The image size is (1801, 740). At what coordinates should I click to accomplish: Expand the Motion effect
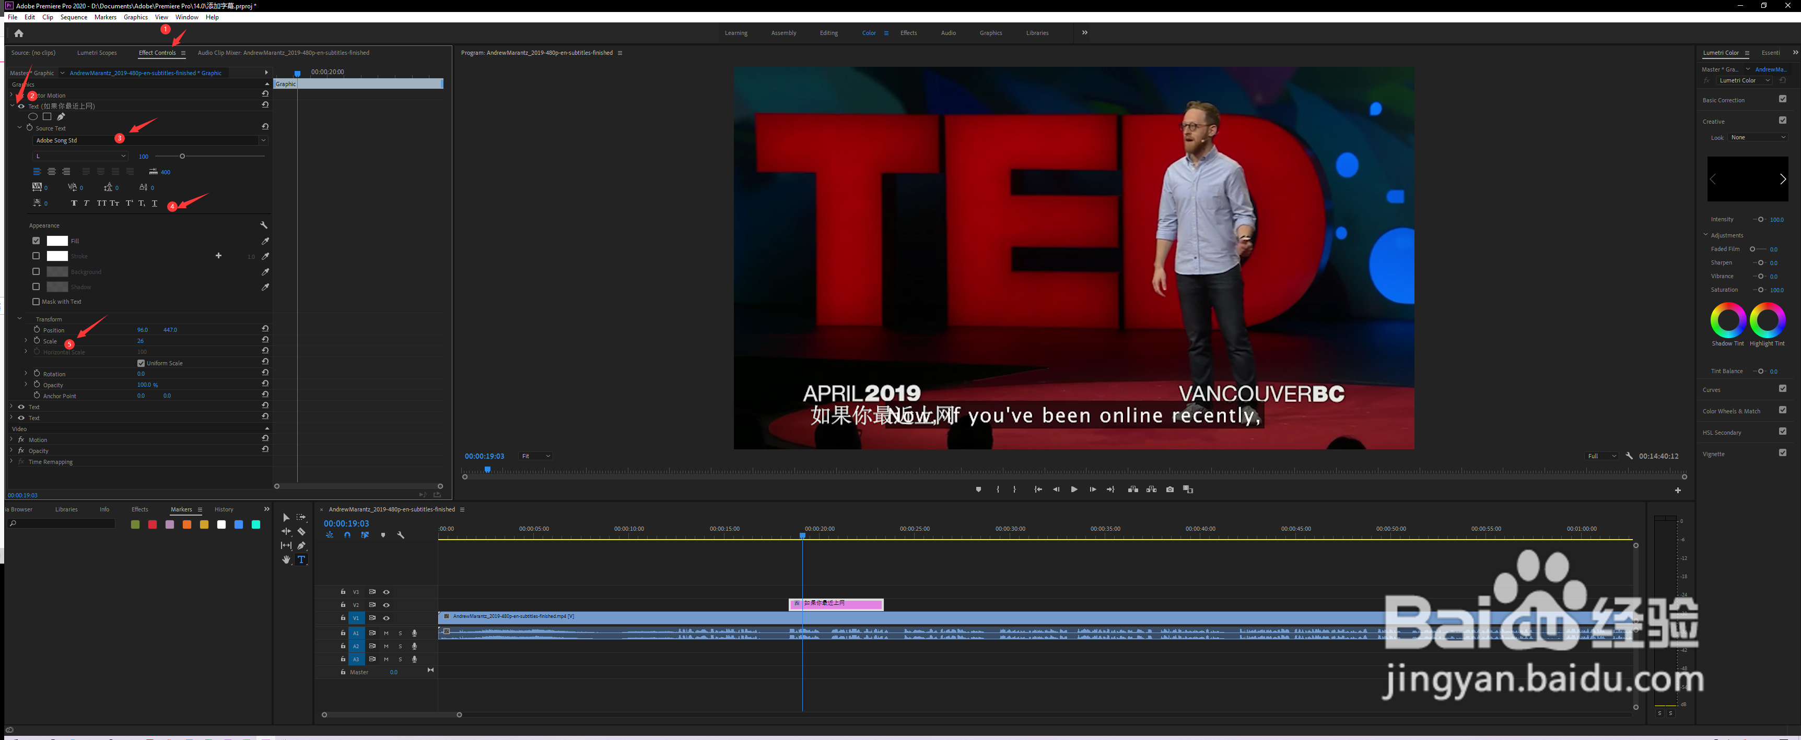(x=11, y=439)
